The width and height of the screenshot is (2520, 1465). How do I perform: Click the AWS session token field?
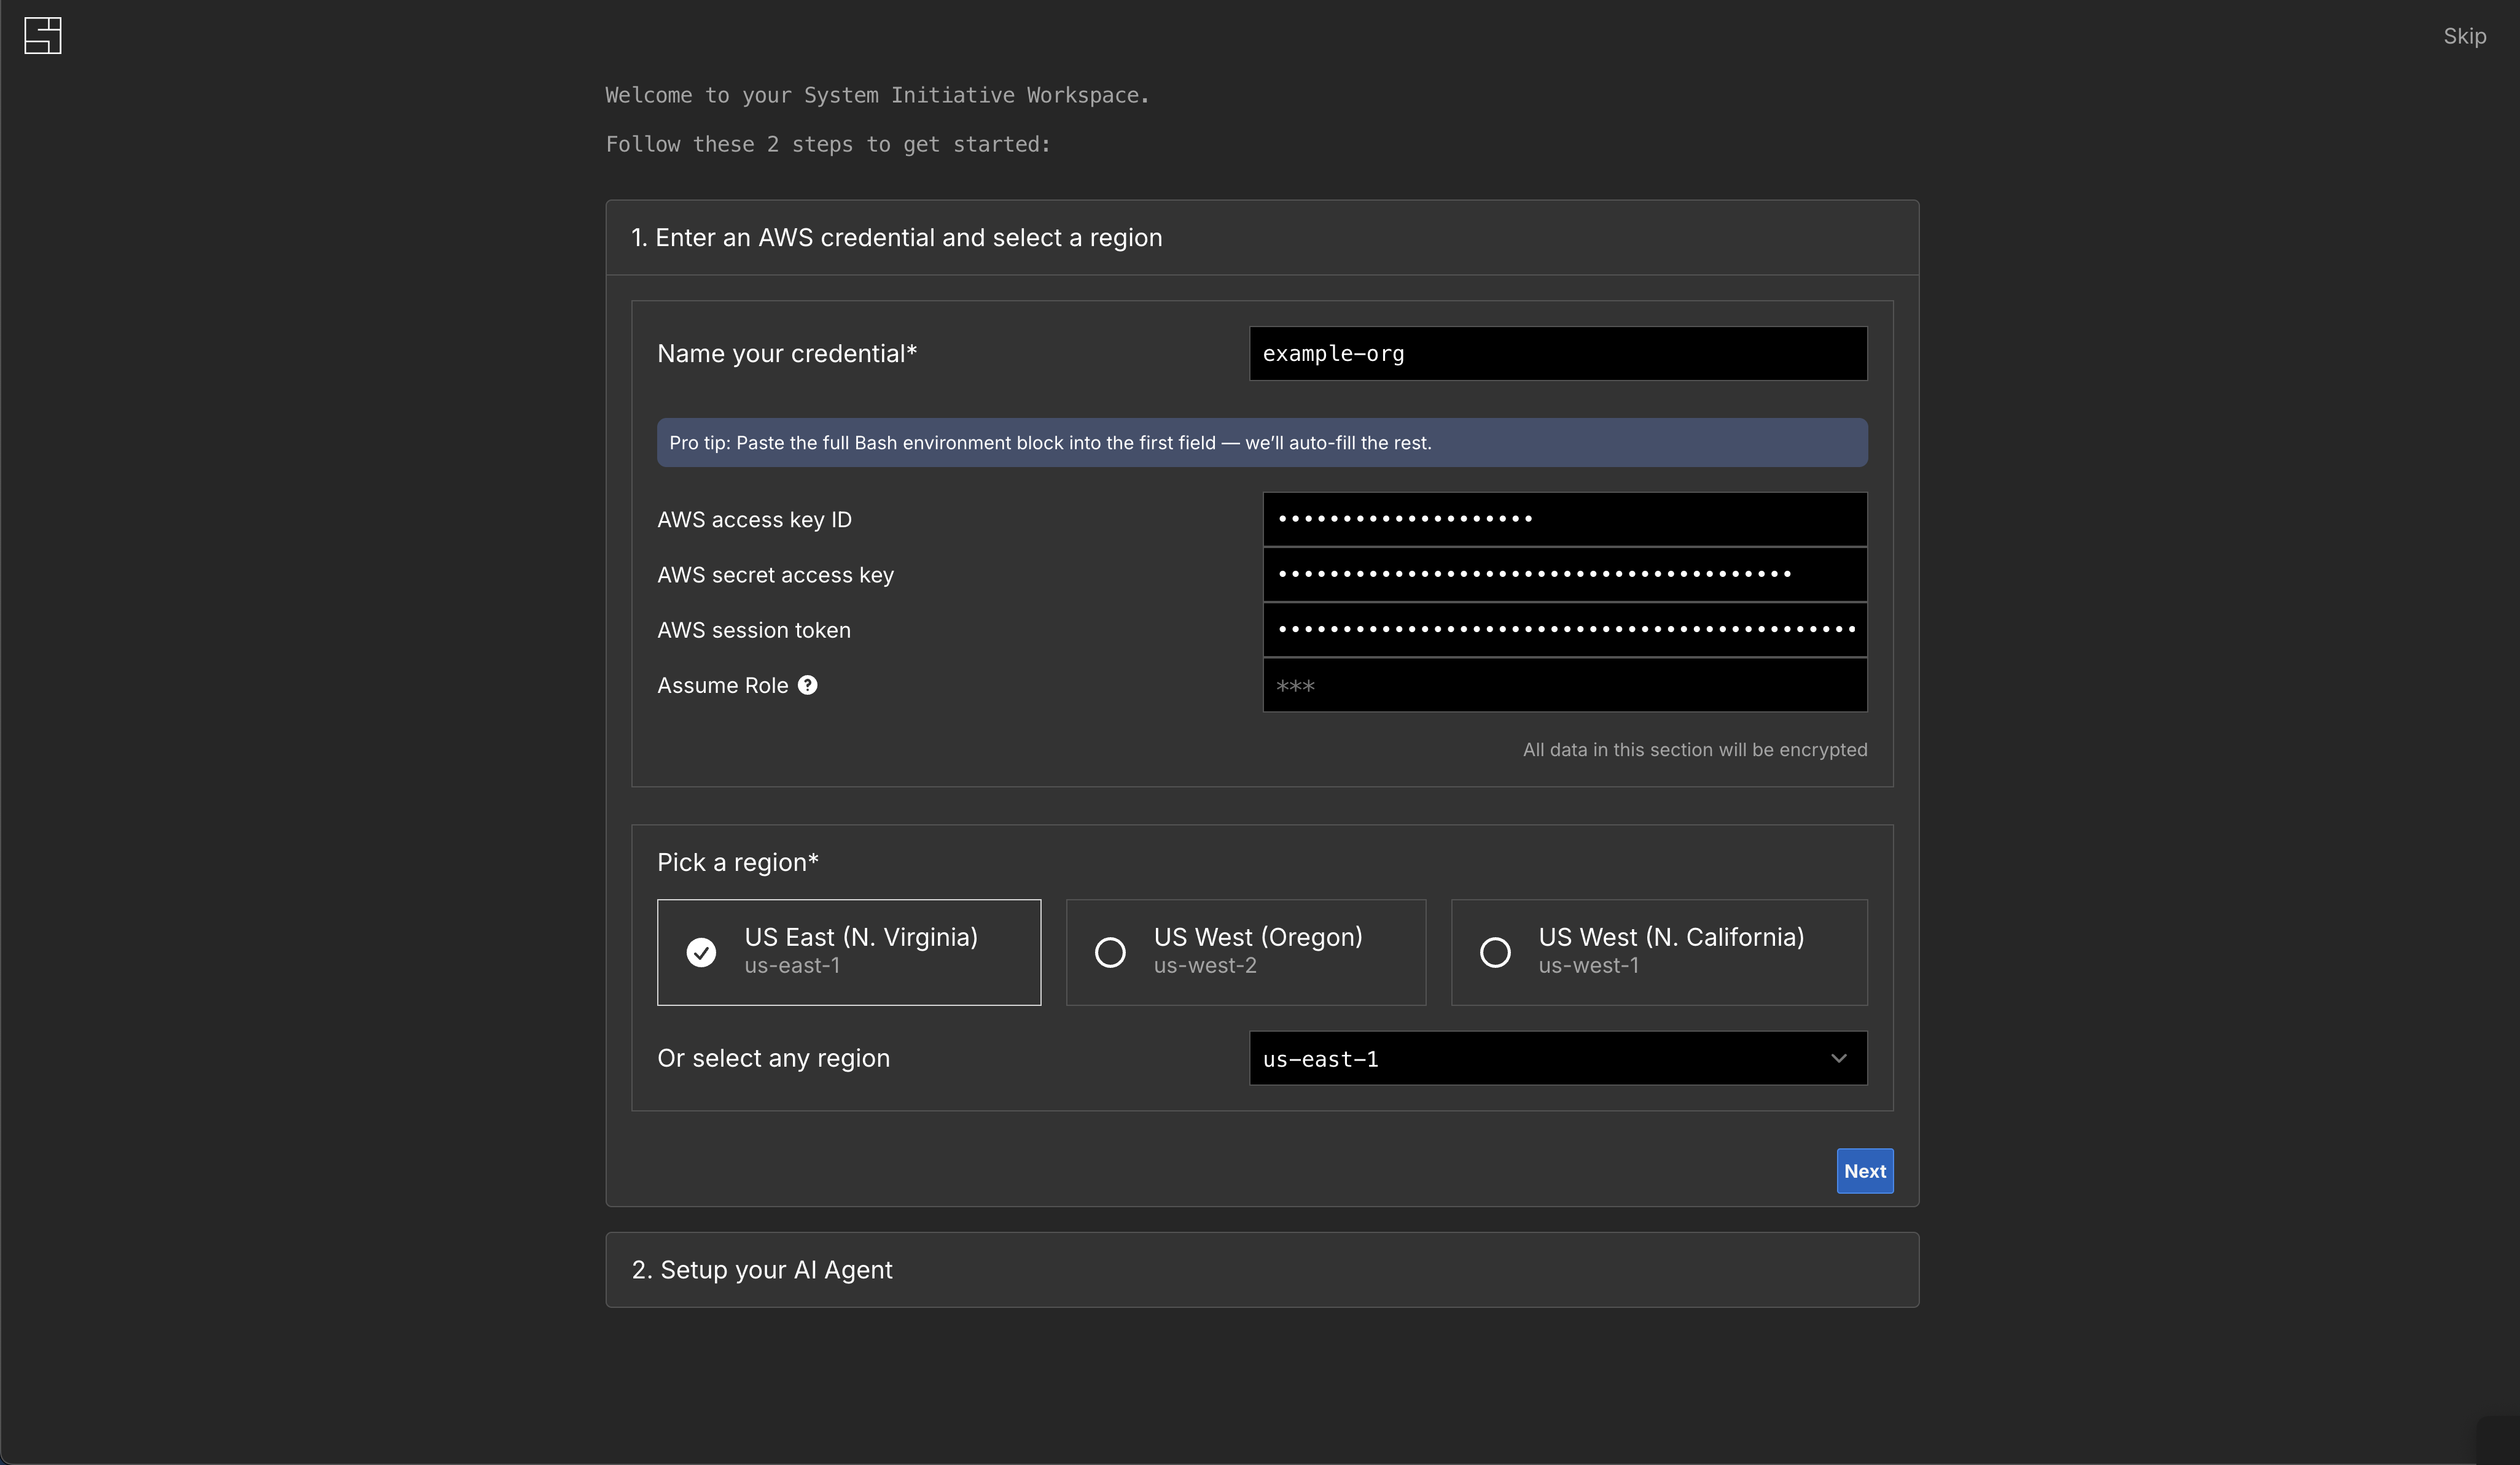1564,630
